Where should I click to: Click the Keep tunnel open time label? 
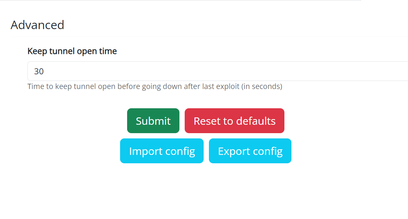72,51
